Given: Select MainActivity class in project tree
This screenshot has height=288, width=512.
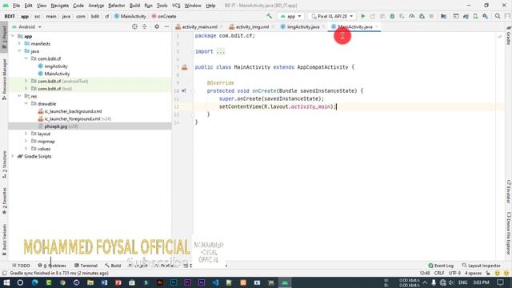Looking at the screenshot, I should [x=57, y=74].
